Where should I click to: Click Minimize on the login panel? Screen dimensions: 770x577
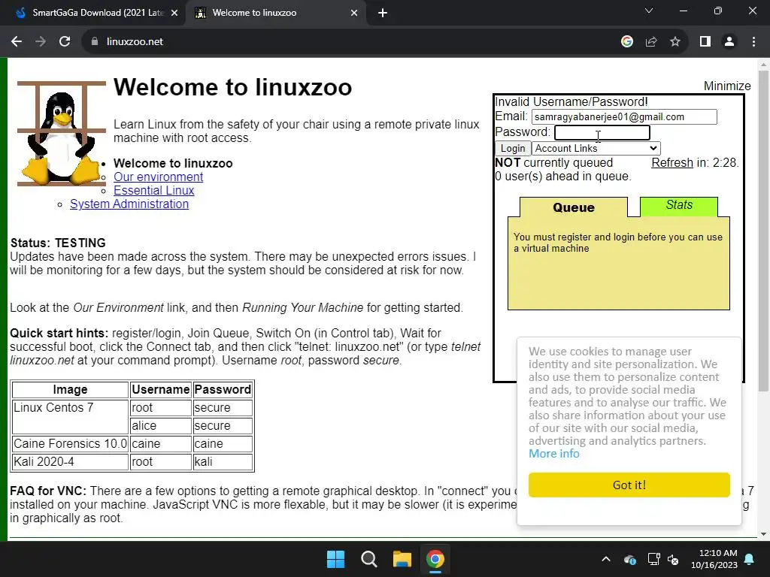coord(727,86)
